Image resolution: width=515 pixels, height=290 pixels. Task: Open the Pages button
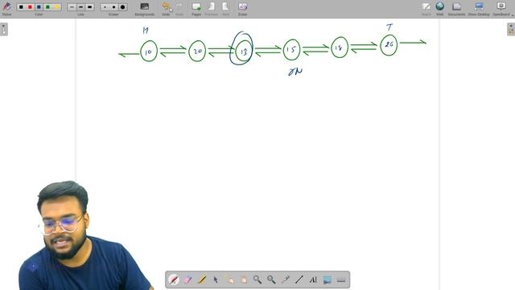[196, 9]
